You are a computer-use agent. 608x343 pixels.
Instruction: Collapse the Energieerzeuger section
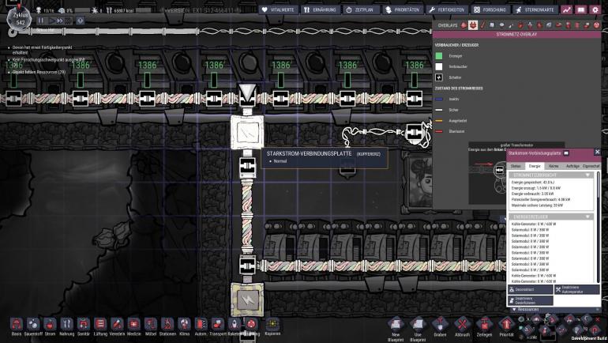pyautogui.click(x=587, y=217)
